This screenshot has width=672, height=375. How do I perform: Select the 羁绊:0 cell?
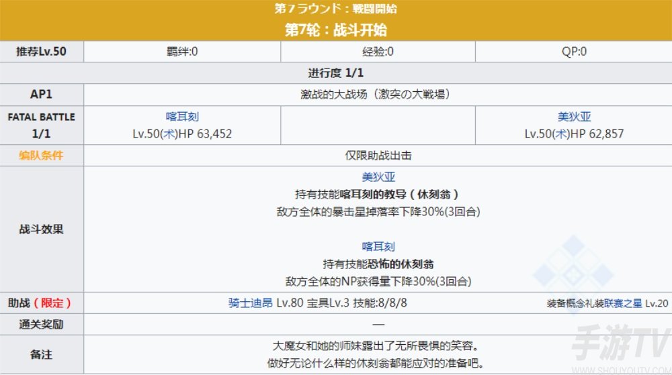click(x=182, y=52)
